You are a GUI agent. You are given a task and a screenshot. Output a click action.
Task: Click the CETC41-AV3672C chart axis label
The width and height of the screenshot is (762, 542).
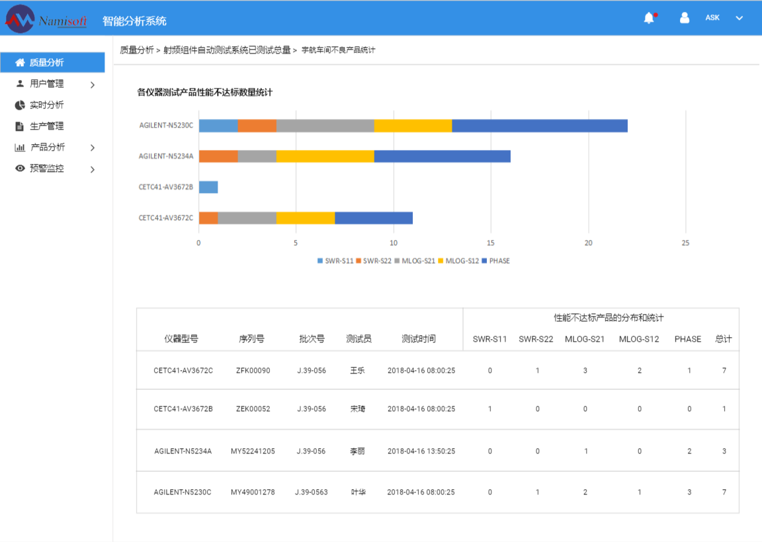166,218
